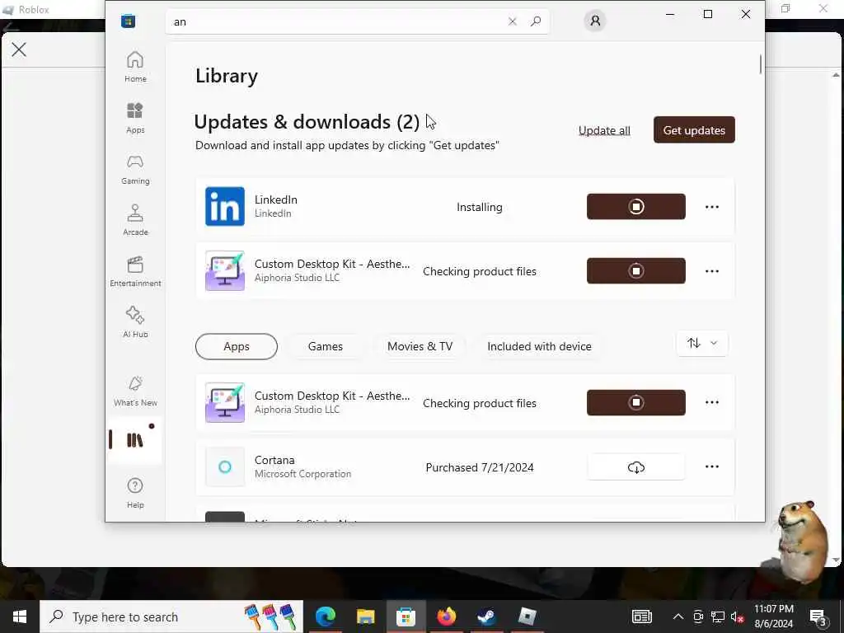Open Firefox from taskbar
The height and width of the screenshot is (633, 844).
[x=446, y=617]
